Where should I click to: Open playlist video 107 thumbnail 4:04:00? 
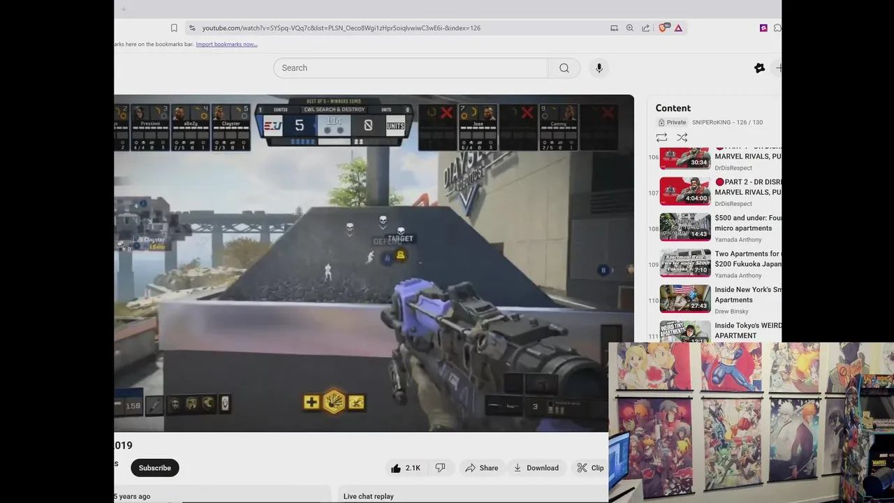pyautogui.click(x=685, y=191)
